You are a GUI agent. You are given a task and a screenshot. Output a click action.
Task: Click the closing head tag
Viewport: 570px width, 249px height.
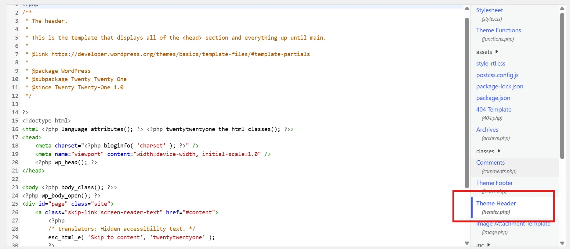point(33,171)
